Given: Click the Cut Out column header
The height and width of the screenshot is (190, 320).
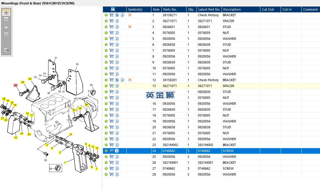Looking at the screenshot, I should pos(270,9).
